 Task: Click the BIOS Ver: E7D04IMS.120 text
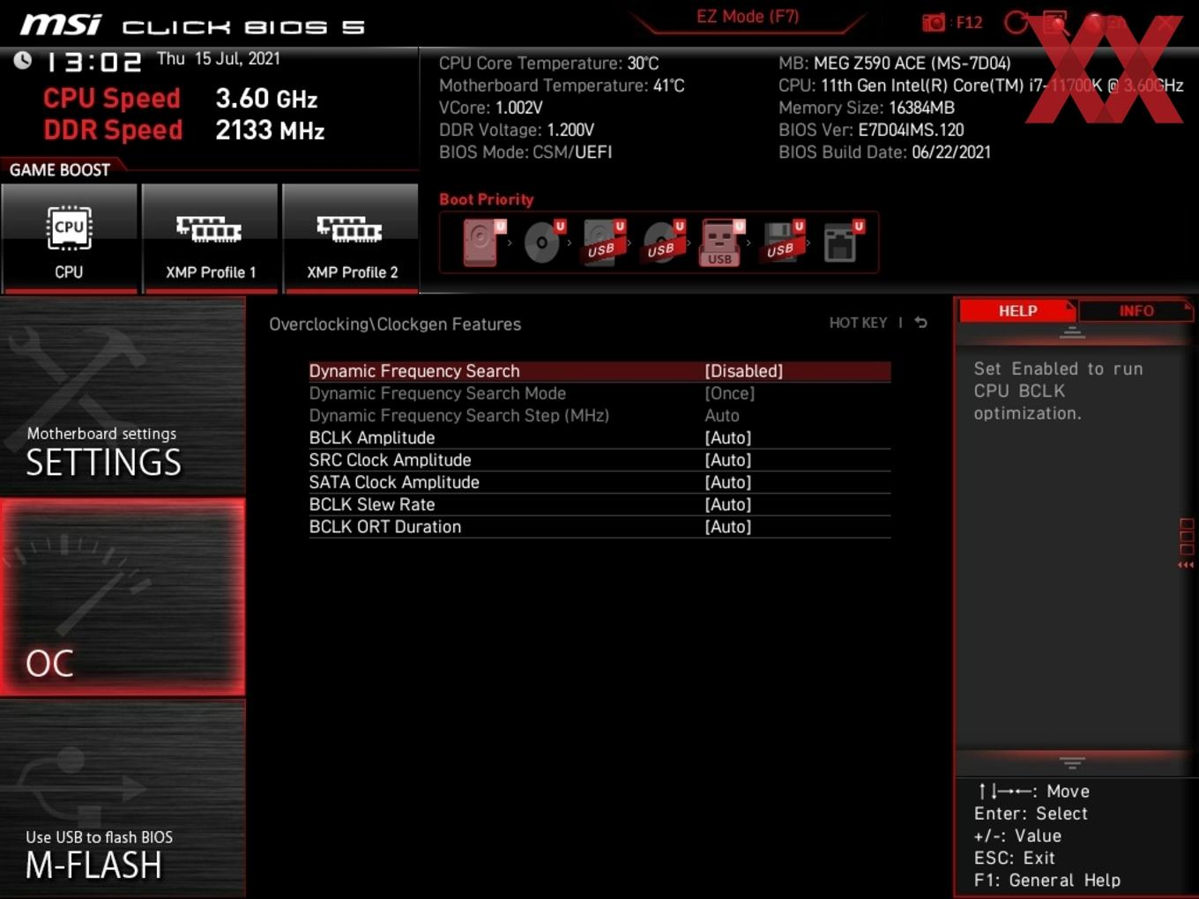(x=871, y=130)
